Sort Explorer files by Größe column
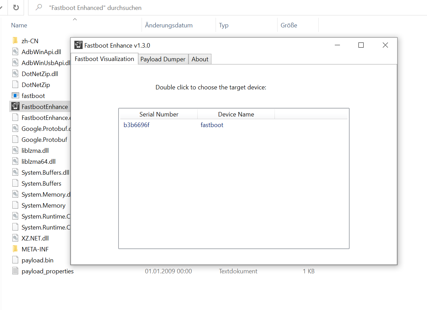This screenshot has height=310, width=427. point(289,25)
